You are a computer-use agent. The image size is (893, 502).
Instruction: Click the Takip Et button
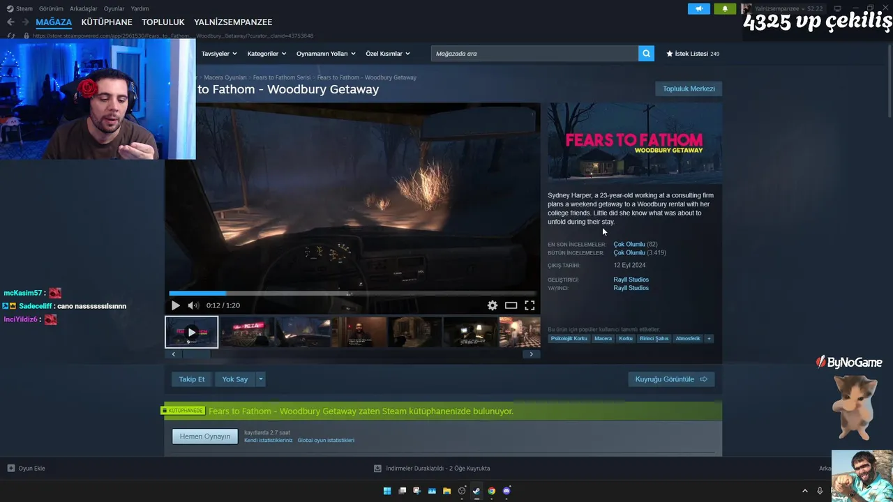(192, 379)
